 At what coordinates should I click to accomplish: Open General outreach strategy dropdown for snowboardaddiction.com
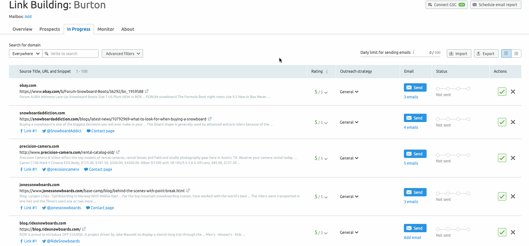coord(349,122)
